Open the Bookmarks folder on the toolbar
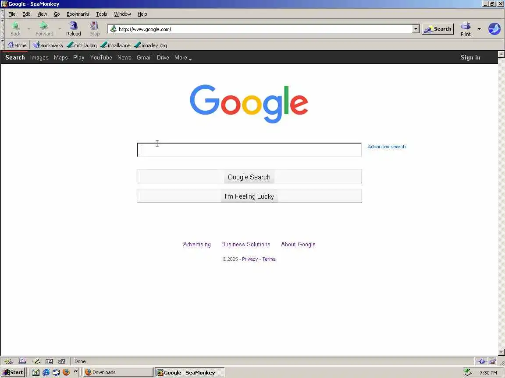The width and height of the screenshot is (505, 378). click(48, 45)
